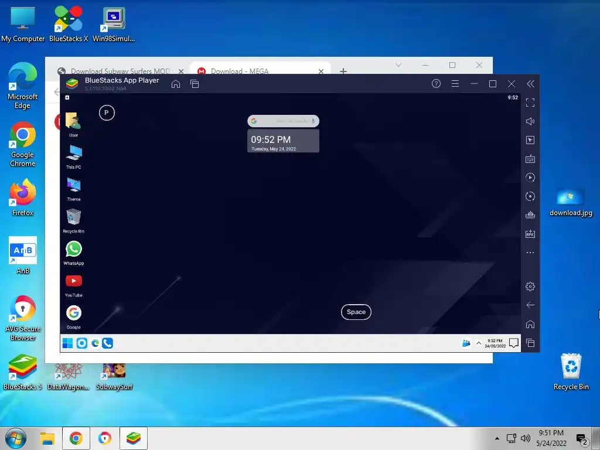Image resolution: width=600 pixels, height=450 pixels.
Task: Open BlueStacks settings gear
Action: (x=530, y=286)
